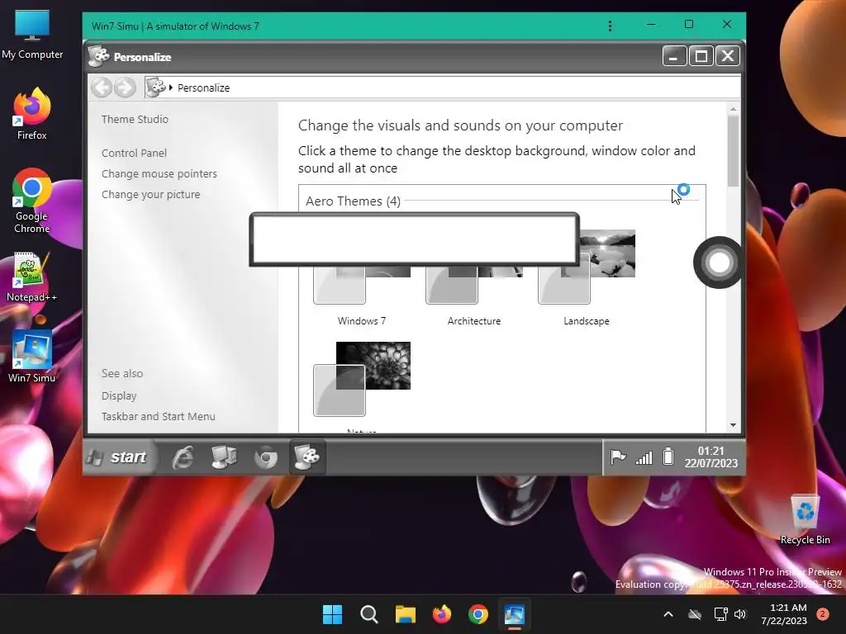846x634 pixels.
Task: Maximize the inner Personalize window
Action: [701, 56]
